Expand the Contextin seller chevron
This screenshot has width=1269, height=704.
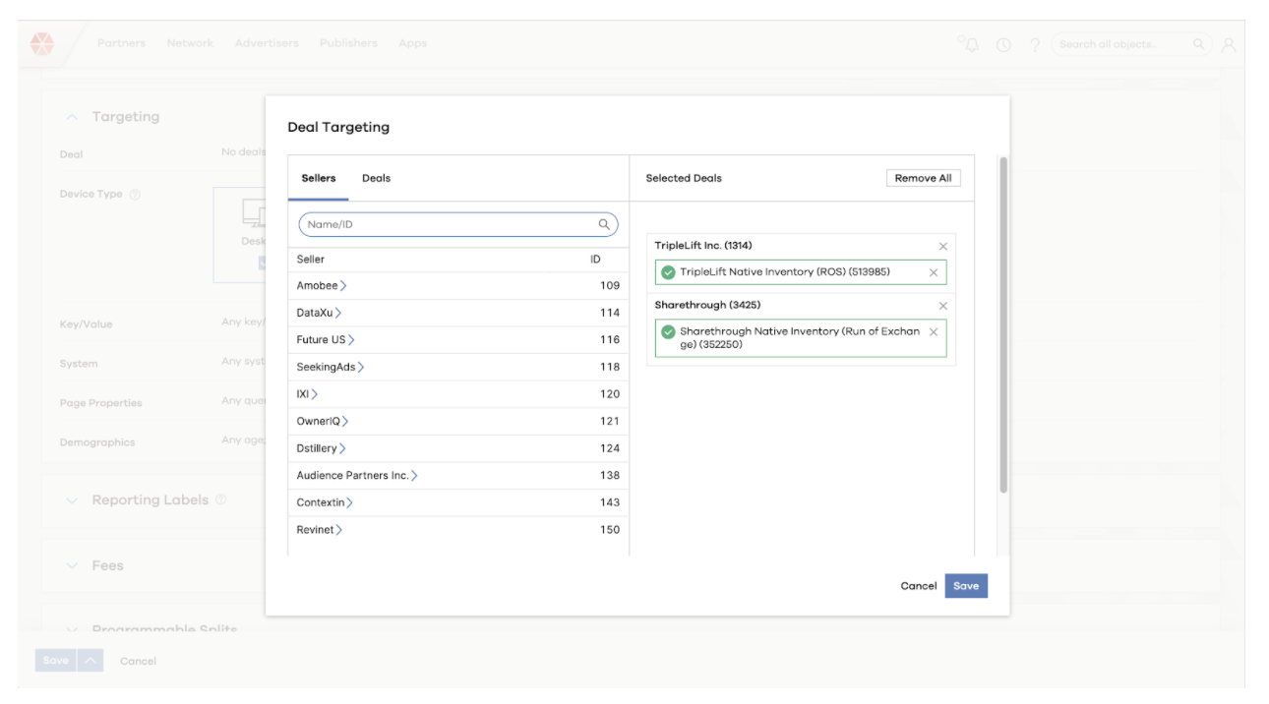tap(349, 502)
